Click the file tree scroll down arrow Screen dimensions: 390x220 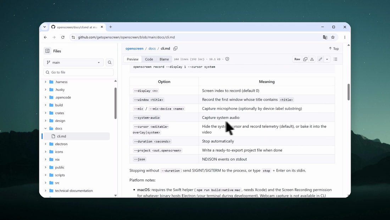coord(116,195)
